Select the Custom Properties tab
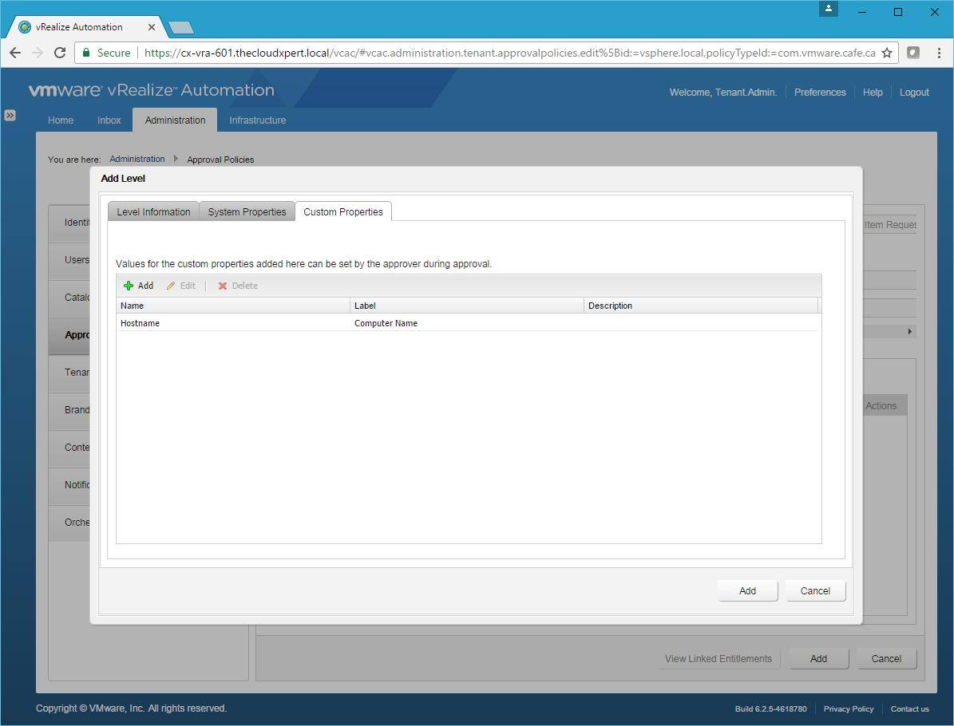Screen dimensions: 954x726 pyautogui.click(x=343, y=212)
